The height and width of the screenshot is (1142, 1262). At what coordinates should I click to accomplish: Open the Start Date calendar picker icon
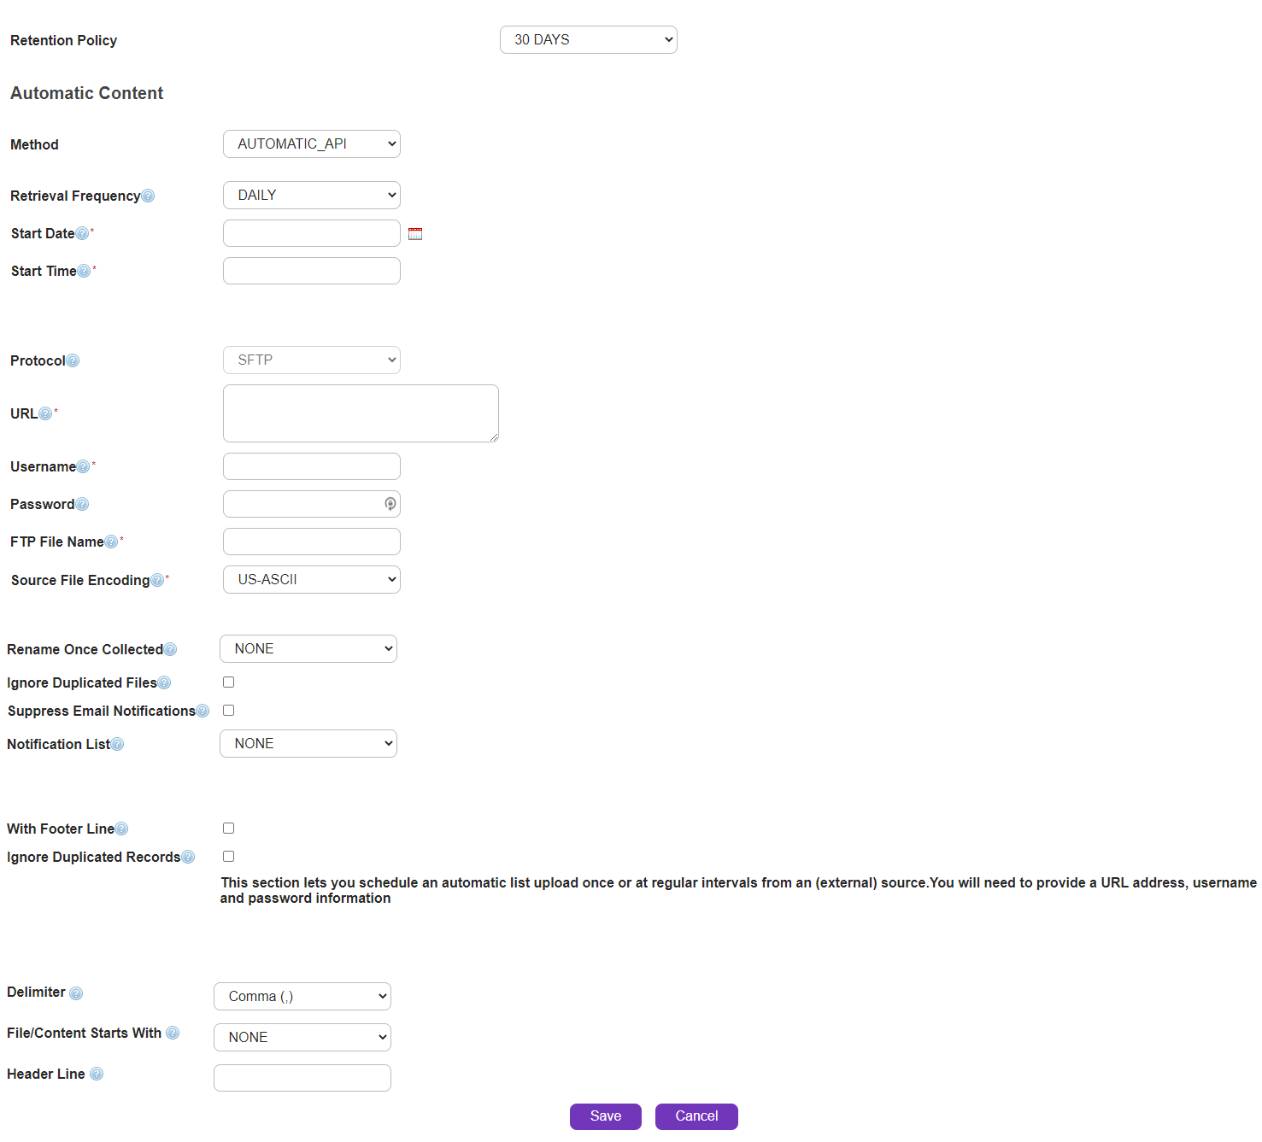[x=415, y=234]
